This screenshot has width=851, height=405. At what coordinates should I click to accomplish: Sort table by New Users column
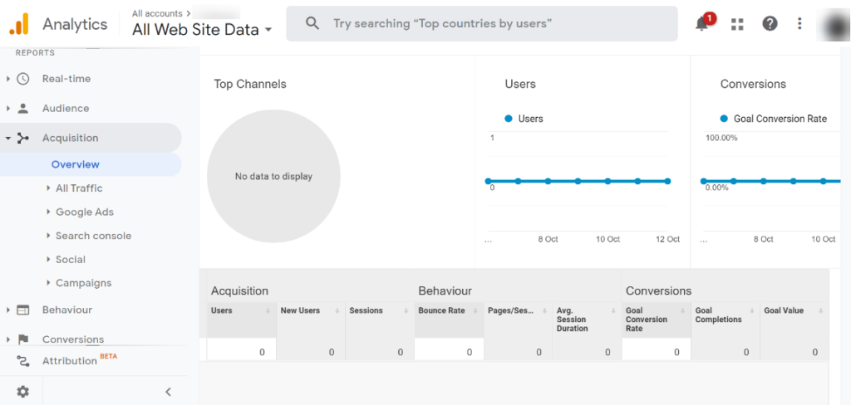(300, 310)
